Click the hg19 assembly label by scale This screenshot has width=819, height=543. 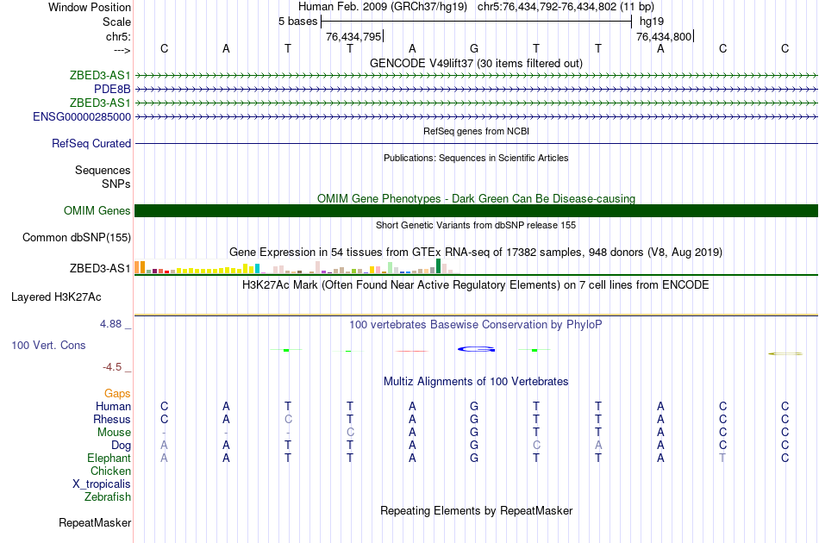[652, 22]
